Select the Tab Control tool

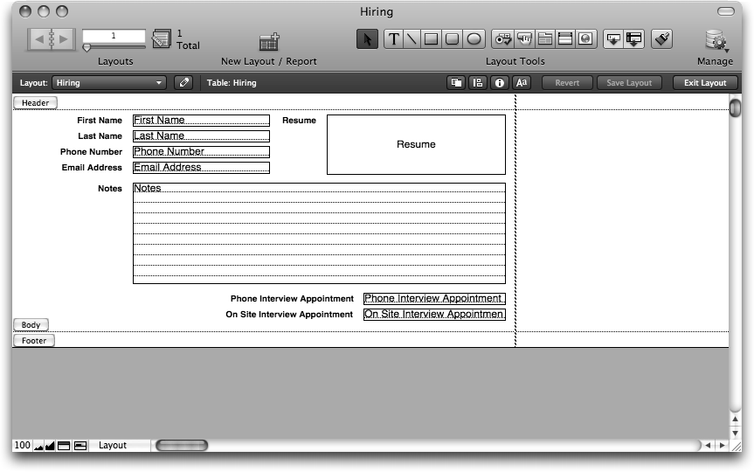click(545, 39)
